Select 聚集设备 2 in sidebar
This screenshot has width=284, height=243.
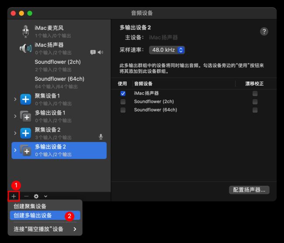(x=59, y=133)
